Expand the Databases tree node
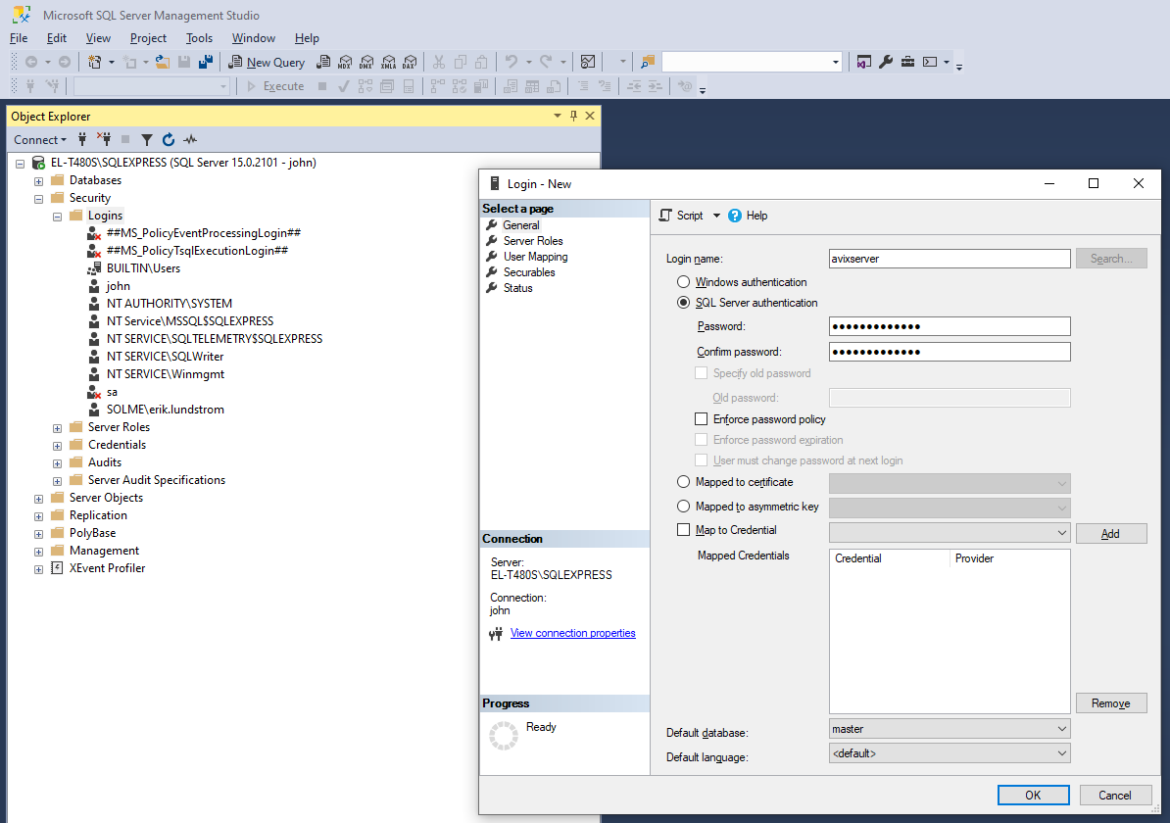 [39, 180]
